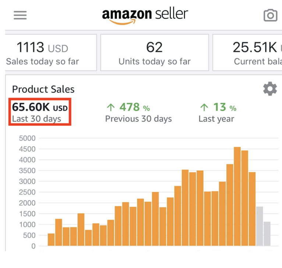Tap the green 13% increase arrow
The width and height of the screenshot is (282, 268).
[x=204, y=107]
